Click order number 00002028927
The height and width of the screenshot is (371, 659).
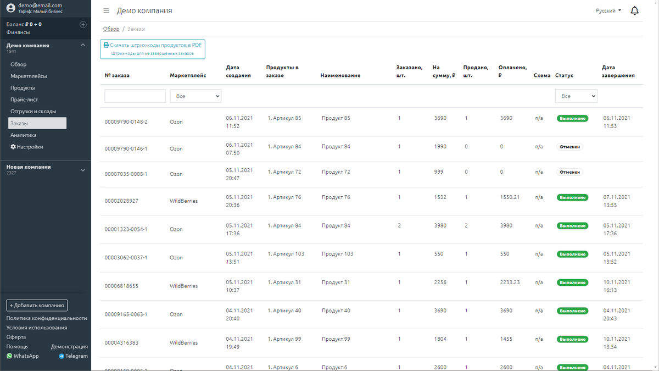point(121,201)
